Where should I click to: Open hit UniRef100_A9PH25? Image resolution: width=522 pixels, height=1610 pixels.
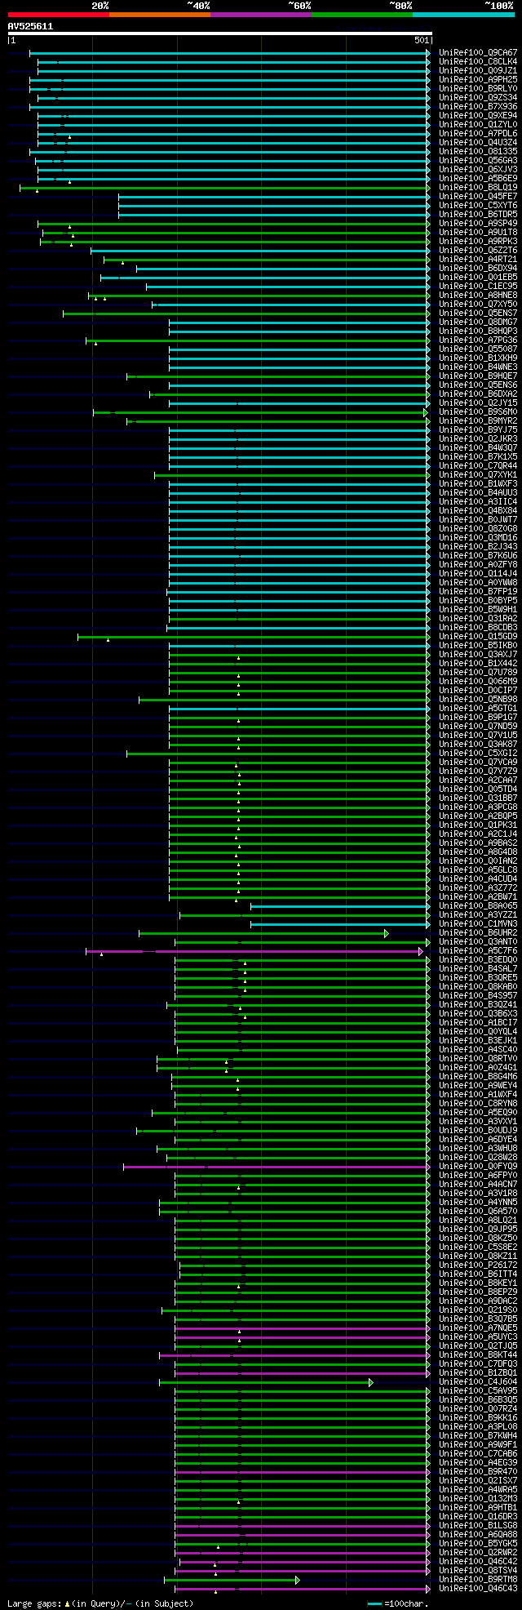(478, 80)
